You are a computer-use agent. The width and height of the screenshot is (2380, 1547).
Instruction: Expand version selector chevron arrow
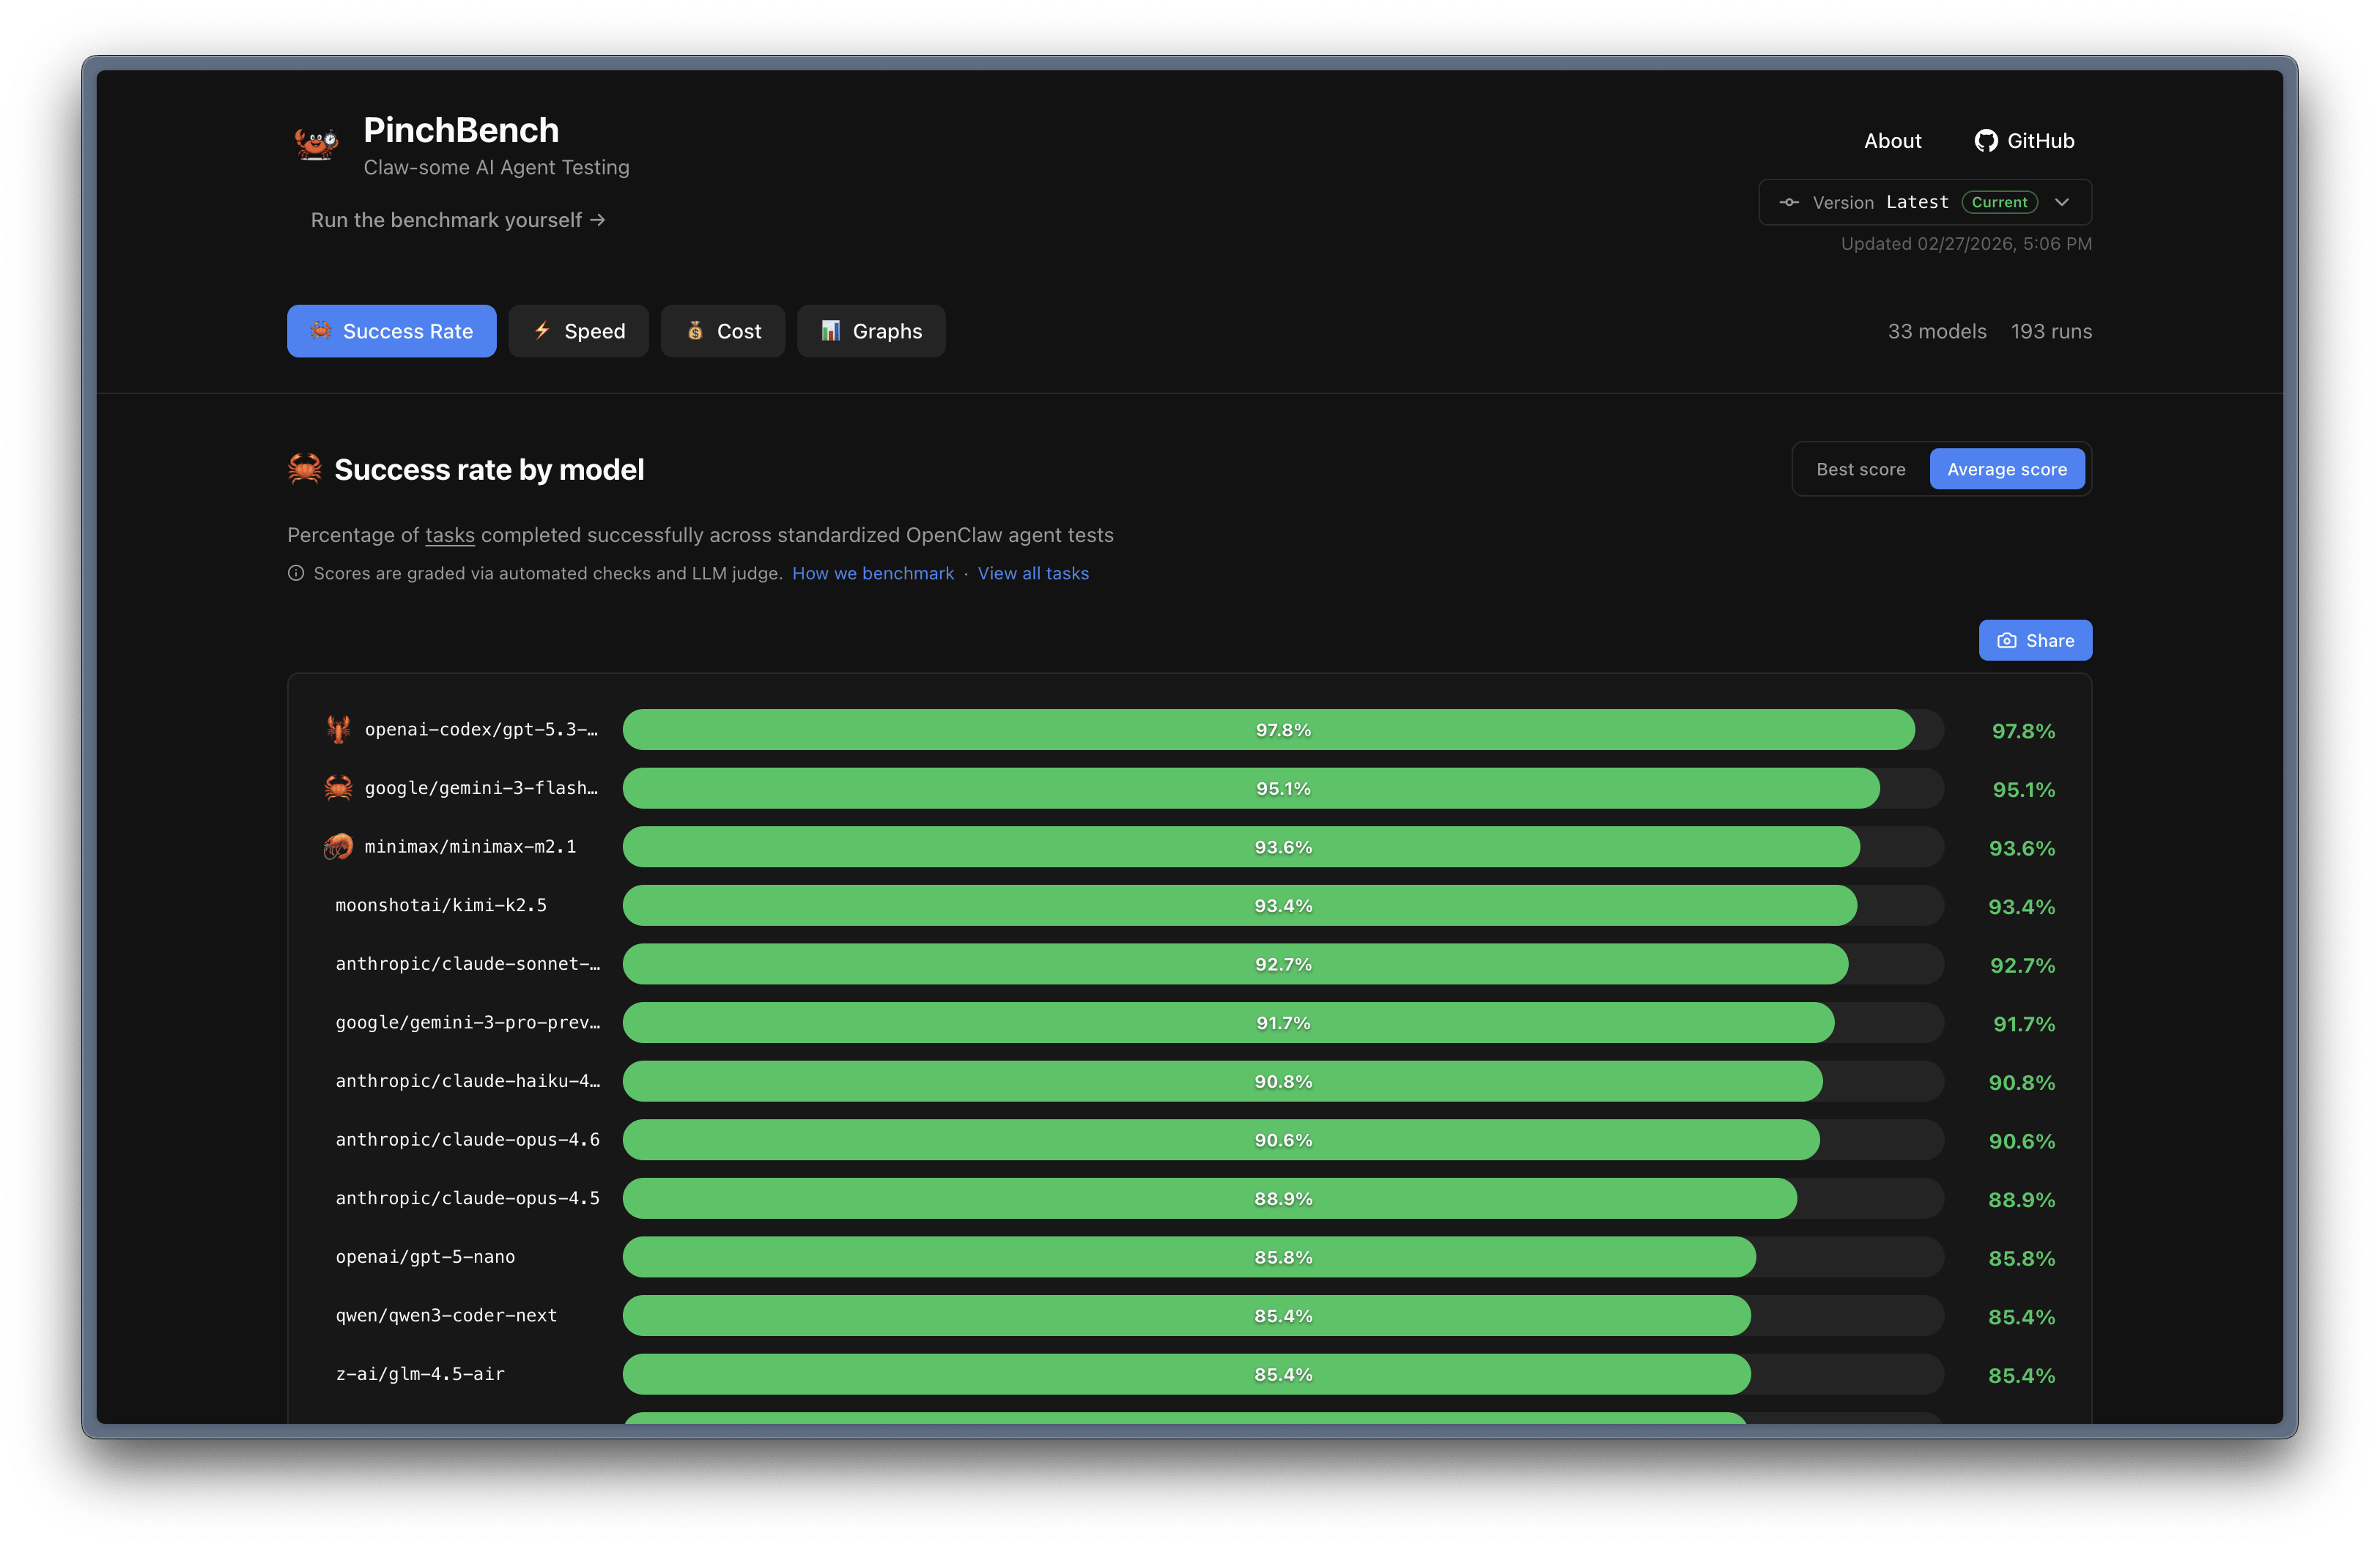coord(2062,203)
